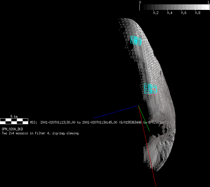Click the blue axis line

point(116,112)
